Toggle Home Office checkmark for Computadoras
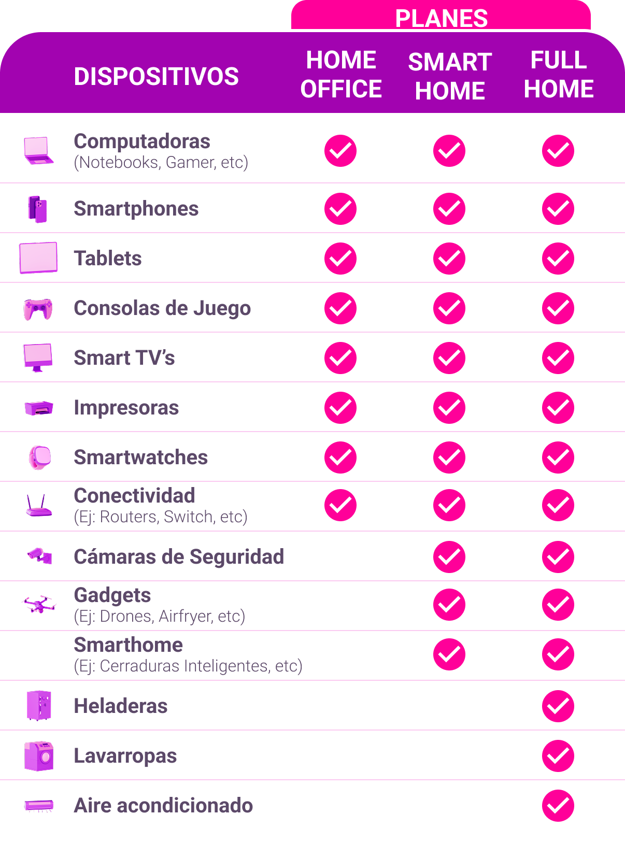The image size is (625, 858). click(x=340, y=151)
